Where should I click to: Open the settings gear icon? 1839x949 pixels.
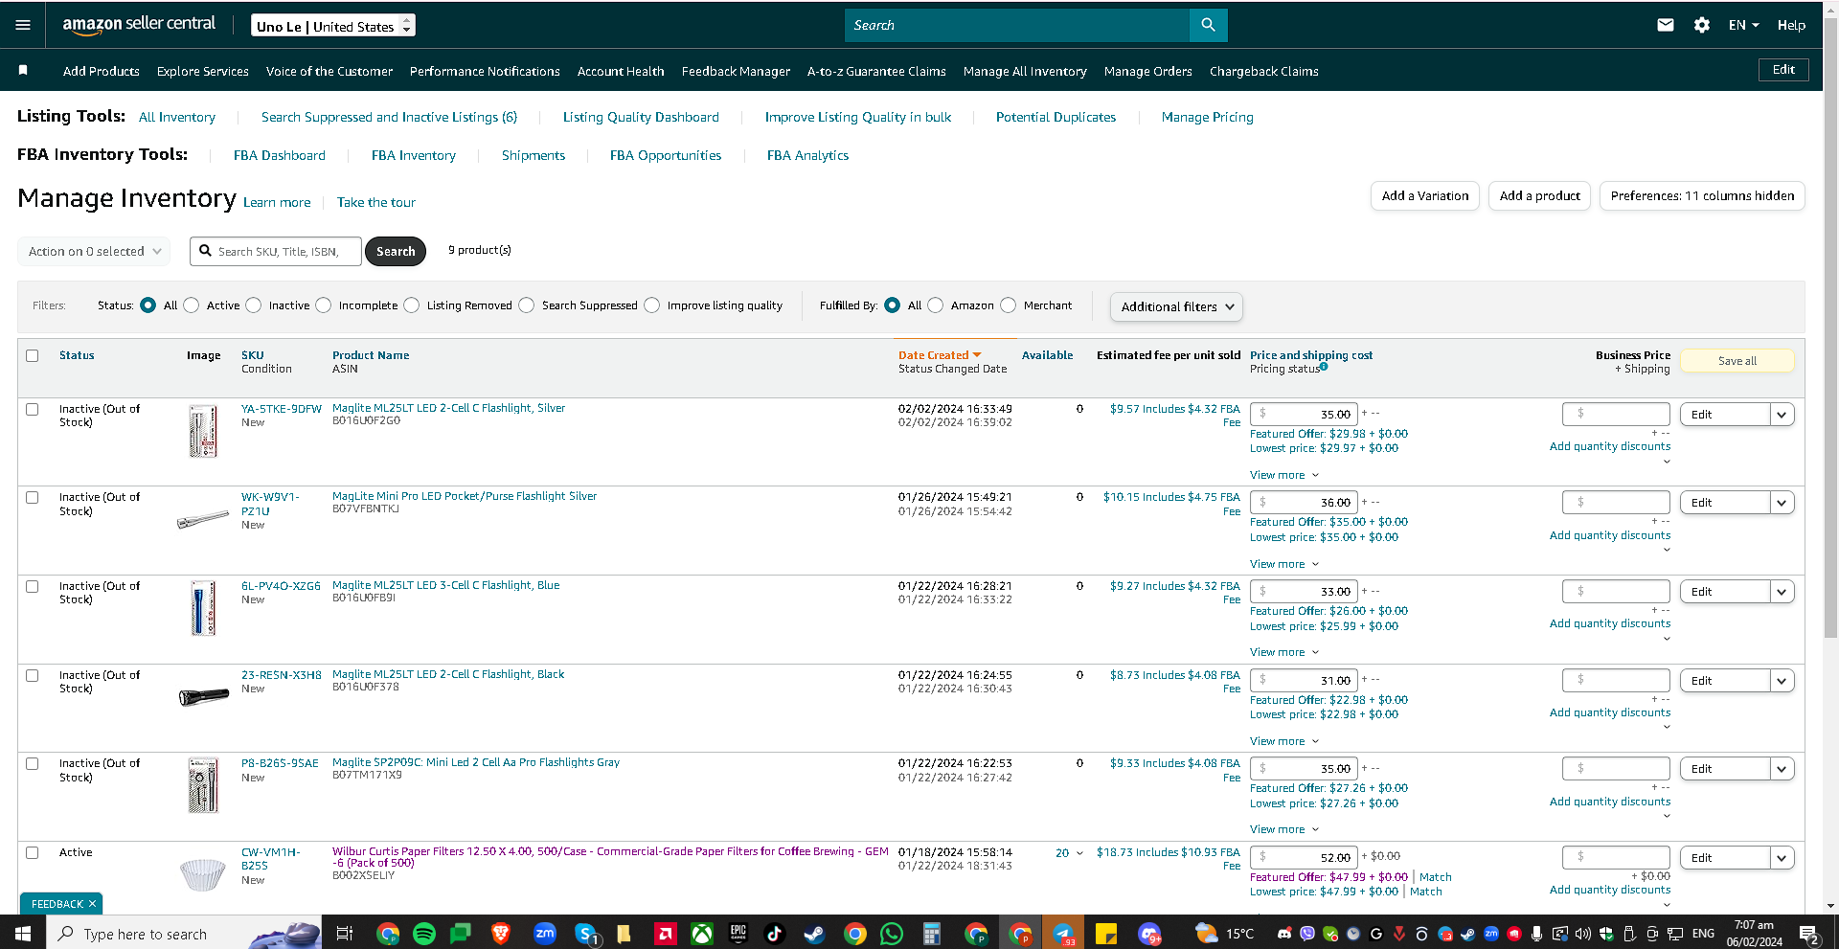(1702, 25)
